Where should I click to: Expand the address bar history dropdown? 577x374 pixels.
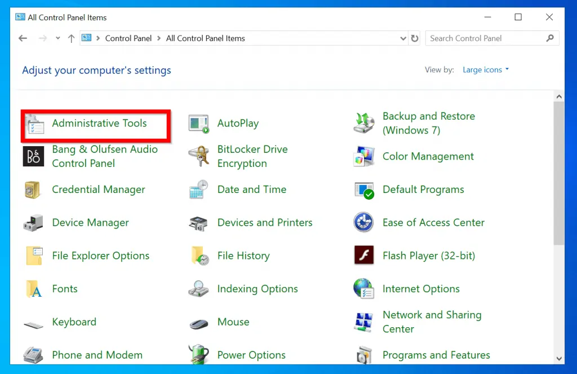(403, 38)
